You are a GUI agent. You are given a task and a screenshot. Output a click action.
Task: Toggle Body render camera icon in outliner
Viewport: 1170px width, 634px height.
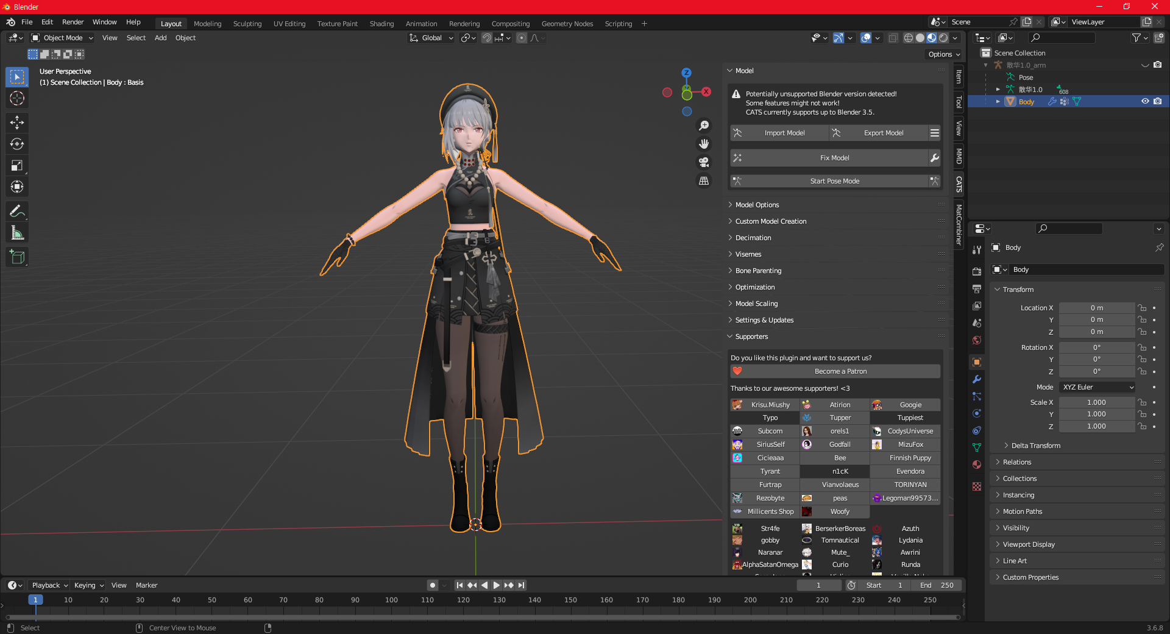pyautogui.click(x=1158, y=101)
